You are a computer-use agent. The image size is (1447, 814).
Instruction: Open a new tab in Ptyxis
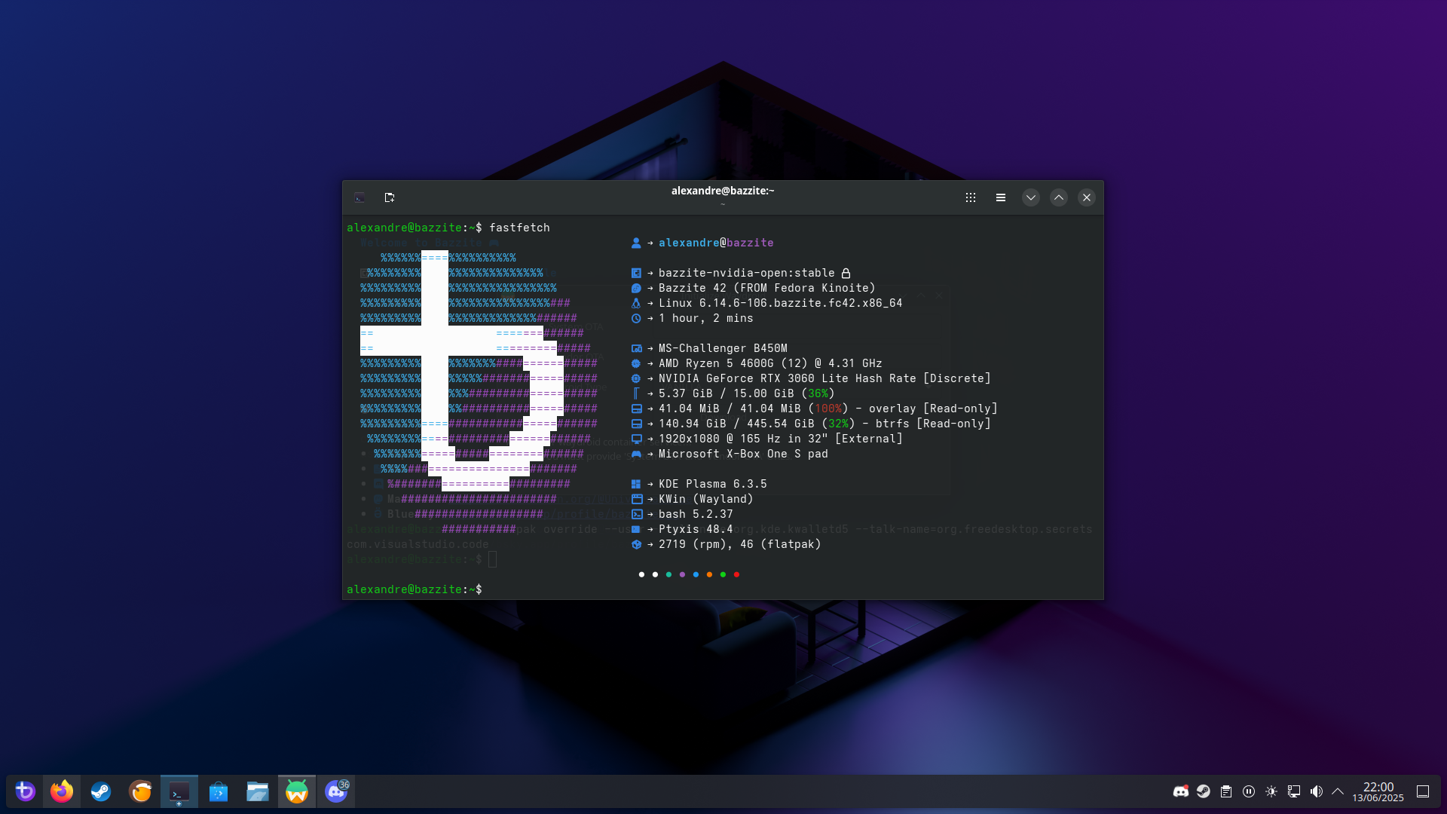[390, 197]
